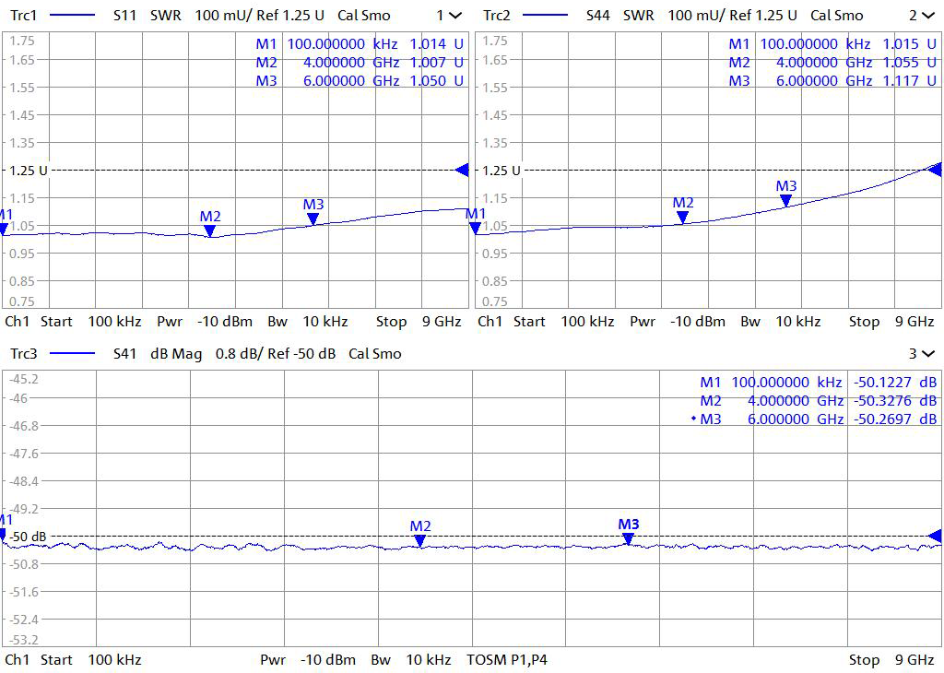The height and width of the screenshot is (673, 944).
Task: Click the 1.25 U reference arrow in S11 diagram
Action: click(462, 170)
